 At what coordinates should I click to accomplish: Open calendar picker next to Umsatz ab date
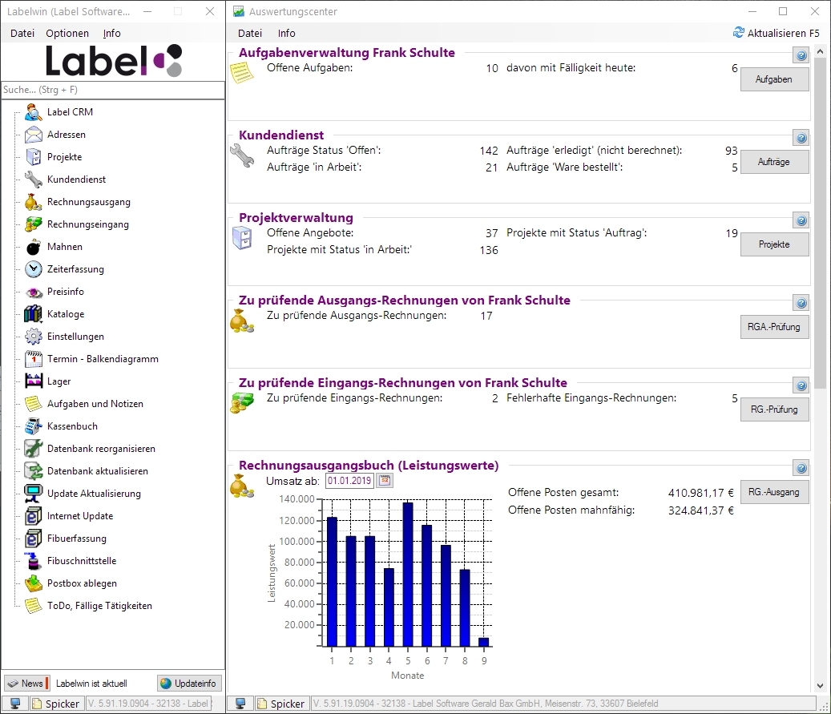(385, 481)
